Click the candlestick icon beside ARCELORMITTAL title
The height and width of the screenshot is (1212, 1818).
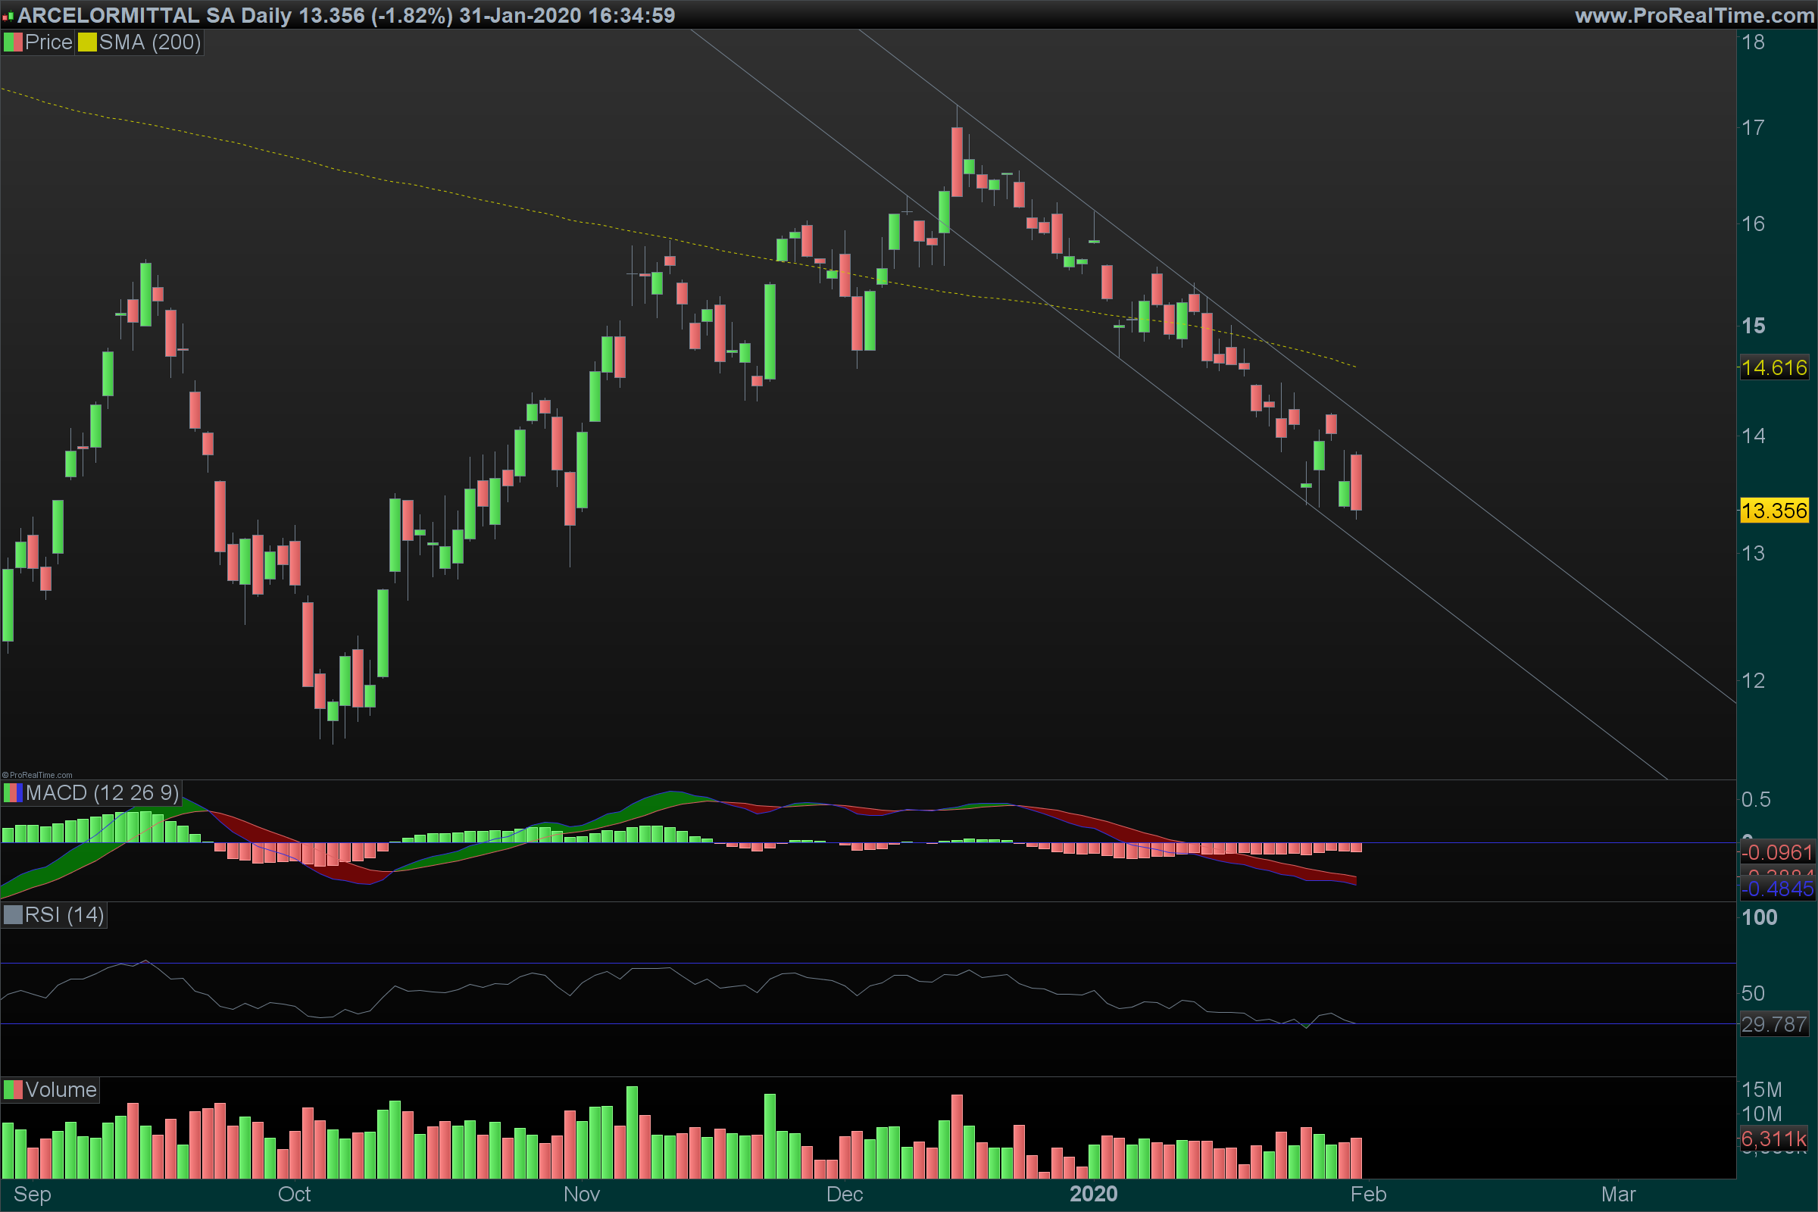[x=8, y=15]
